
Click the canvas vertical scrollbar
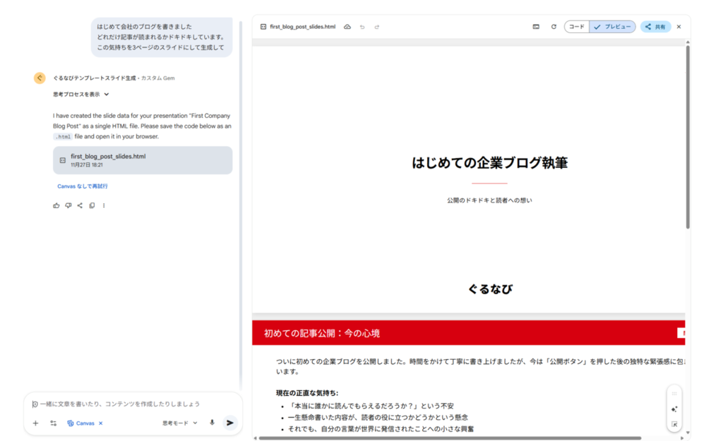tap(688, 136)
